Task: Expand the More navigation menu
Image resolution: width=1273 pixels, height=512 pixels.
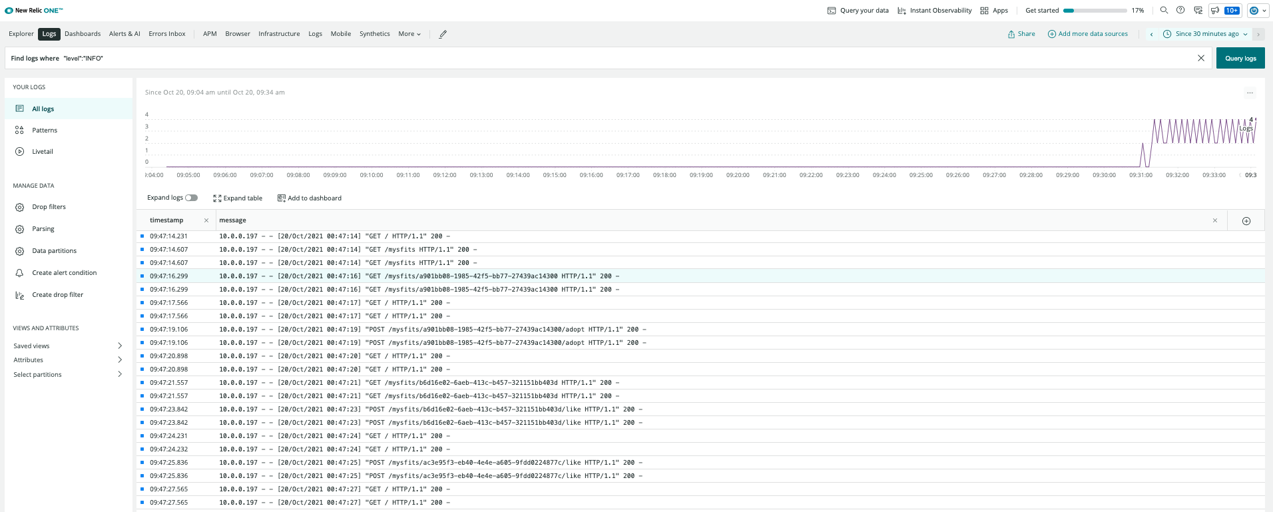Action: pyautogui.click(x=409, y=34)
